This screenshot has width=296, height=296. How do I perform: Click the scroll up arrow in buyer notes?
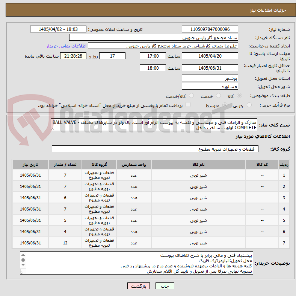(23, 255)
